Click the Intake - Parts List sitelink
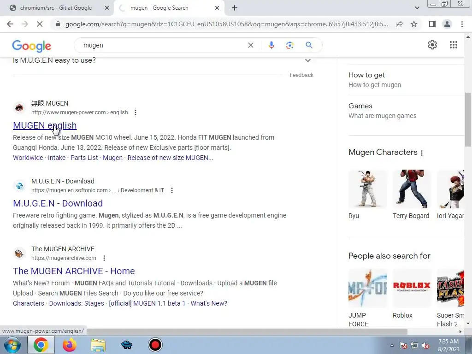472x354 pixels. 73,158
